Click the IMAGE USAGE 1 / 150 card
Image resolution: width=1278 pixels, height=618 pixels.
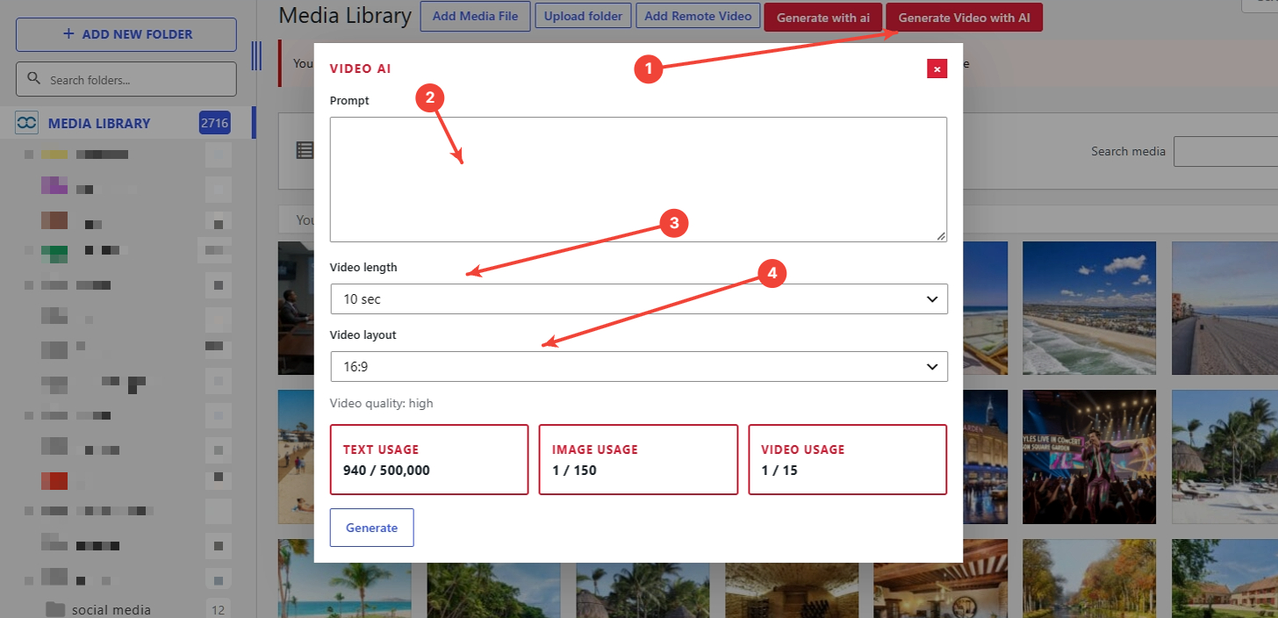(x=638, y=460)
